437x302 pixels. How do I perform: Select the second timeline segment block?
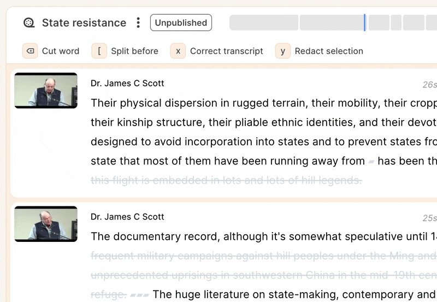(x=332, y=22)
